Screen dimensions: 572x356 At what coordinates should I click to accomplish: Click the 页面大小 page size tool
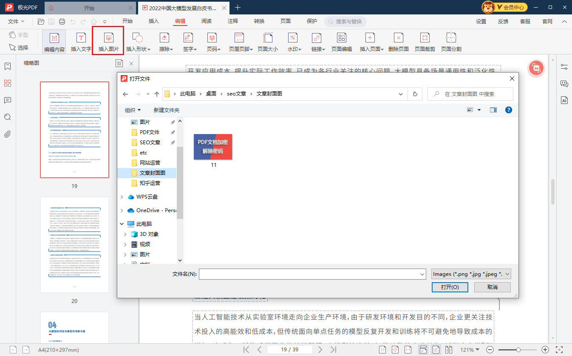[268, 42]
